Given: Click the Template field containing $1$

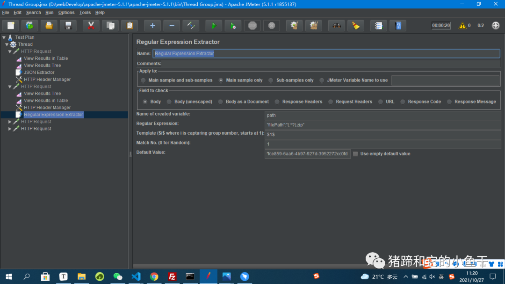Looking at the screenshot, I should point(382,134).
